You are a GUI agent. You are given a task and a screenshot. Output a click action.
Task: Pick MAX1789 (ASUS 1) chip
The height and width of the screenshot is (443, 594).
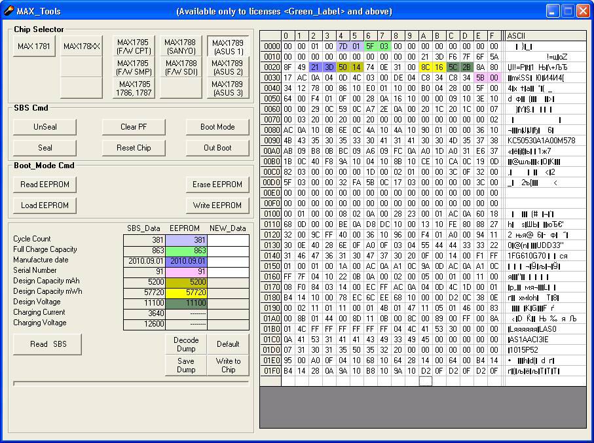click(228, 46)
